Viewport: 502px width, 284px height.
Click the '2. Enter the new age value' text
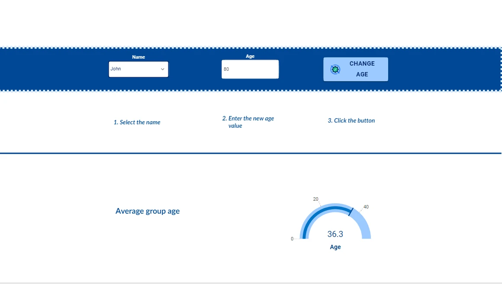(x=248, y=122)
